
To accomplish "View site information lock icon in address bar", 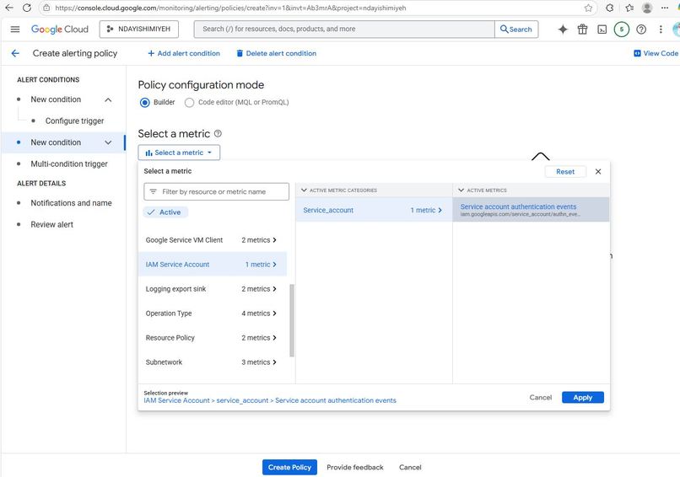I will tap(46, 8).
